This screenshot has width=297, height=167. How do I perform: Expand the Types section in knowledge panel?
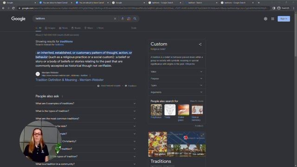click(x=177, y=85)
